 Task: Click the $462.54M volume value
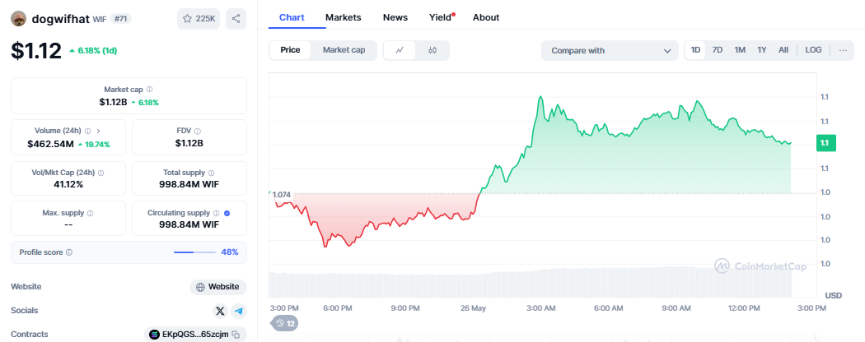coord(50,144)
